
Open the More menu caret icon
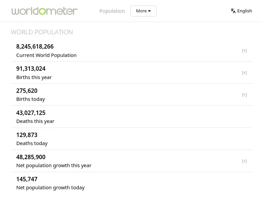(149, 11)
